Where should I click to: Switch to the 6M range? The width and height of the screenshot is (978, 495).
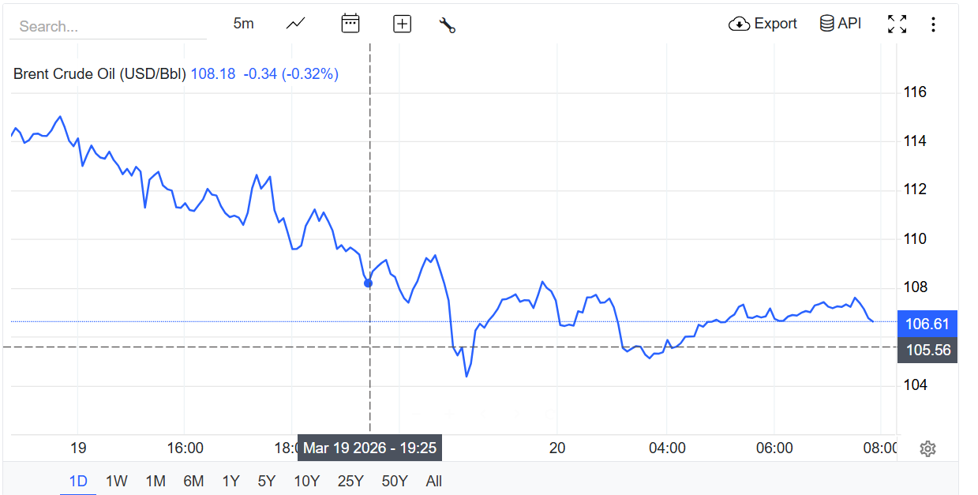193,481
